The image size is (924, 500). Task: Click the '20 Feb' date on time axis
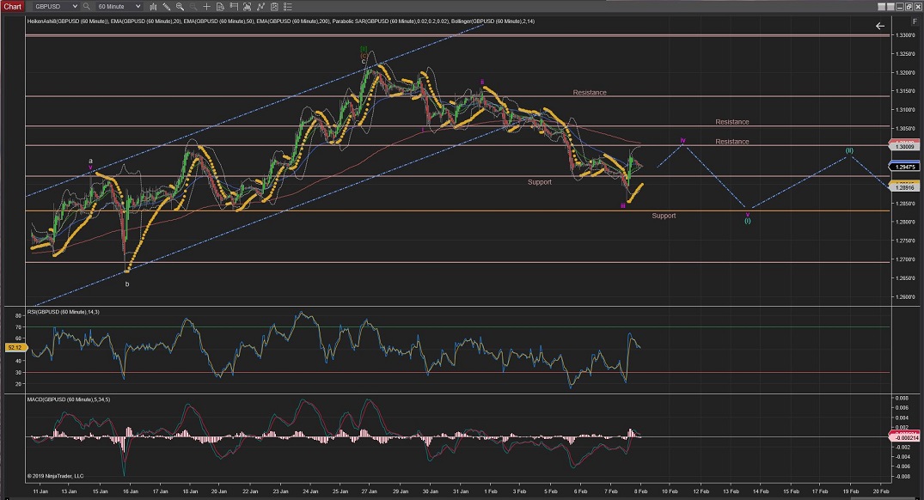[880, 491]
